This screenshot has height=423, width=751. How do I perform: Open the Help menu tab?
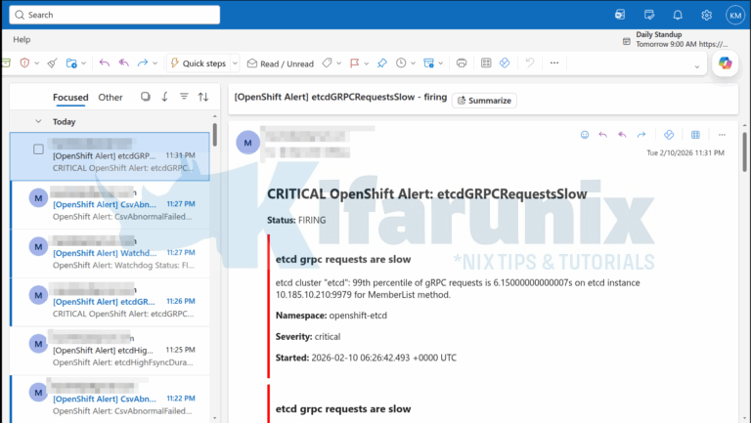point(22,39)
